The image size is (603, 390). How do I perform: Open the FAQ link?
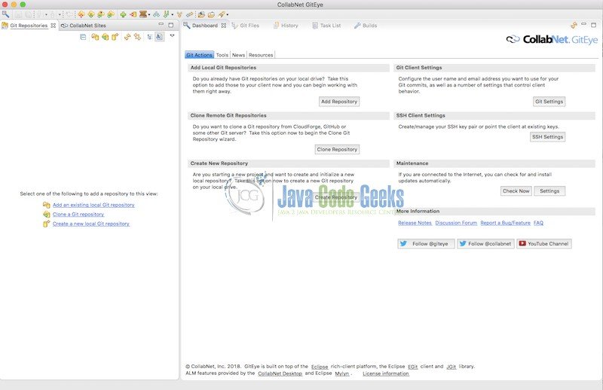coord(538,223)
